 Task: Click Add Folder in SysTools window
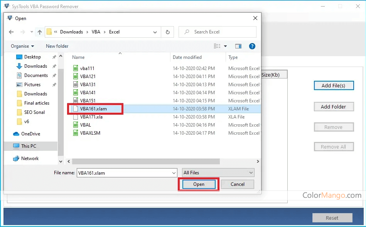coord(334,107)
